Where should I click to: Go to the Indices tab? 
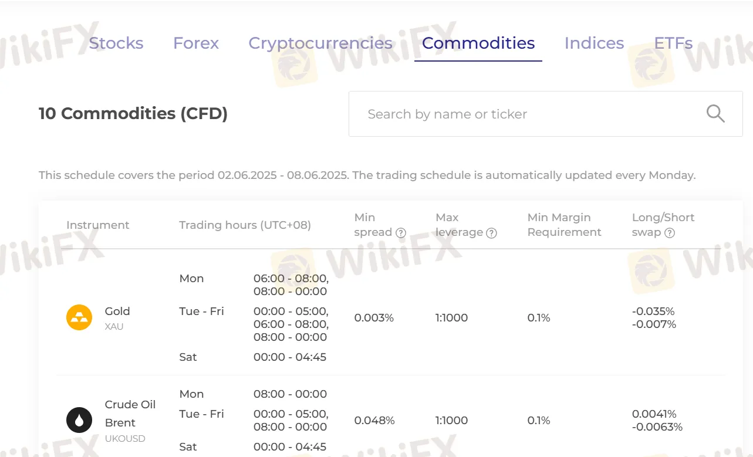click(x=594, y=43)
